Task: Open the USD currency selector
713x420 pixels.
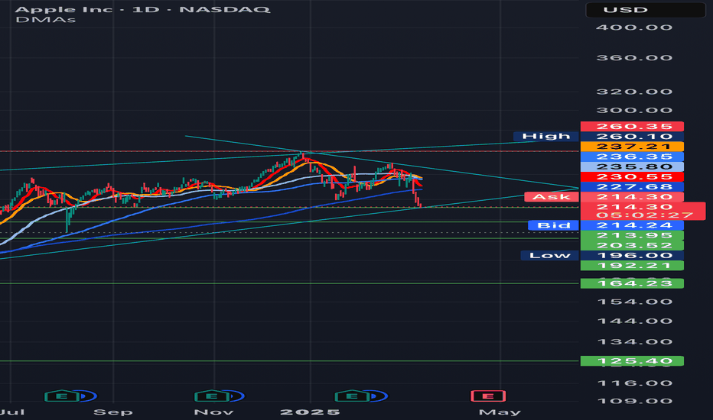Action: (645, 10)
